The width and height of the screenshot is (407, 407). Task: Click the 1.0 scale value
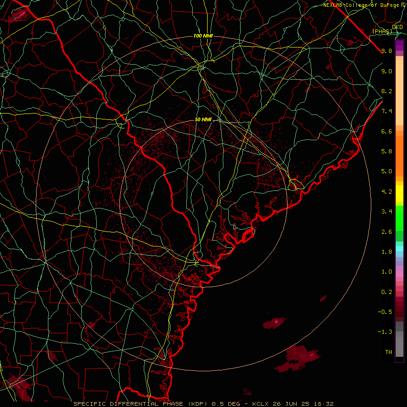(387, 272)
